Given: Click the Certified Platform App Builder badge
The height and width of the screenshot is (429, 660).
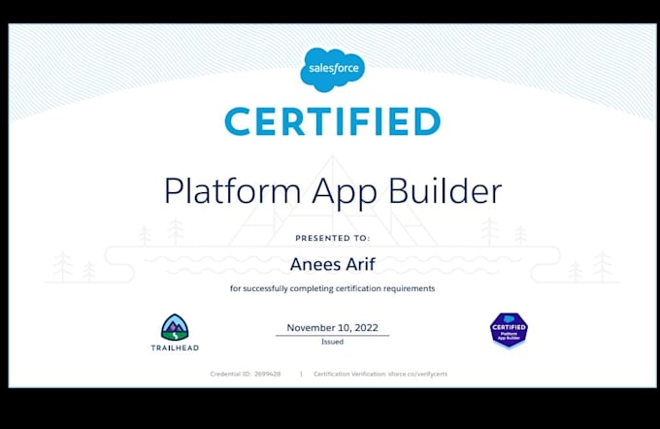Looking at the screenshot, I should click(x=509, y=331).
